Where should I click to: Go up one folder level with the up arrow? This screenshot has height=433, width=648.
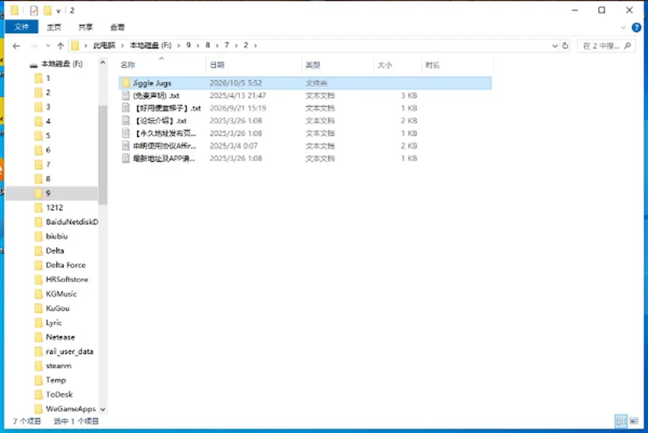60,46
